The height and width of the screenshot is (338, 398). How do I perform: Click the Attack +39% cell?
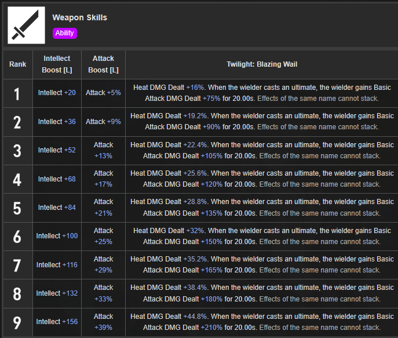click(x=103, y=322)
